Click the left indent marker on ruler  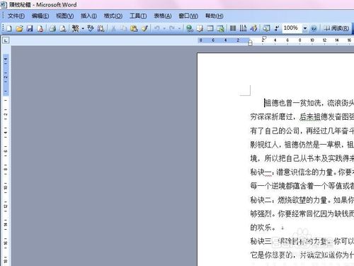250,43
